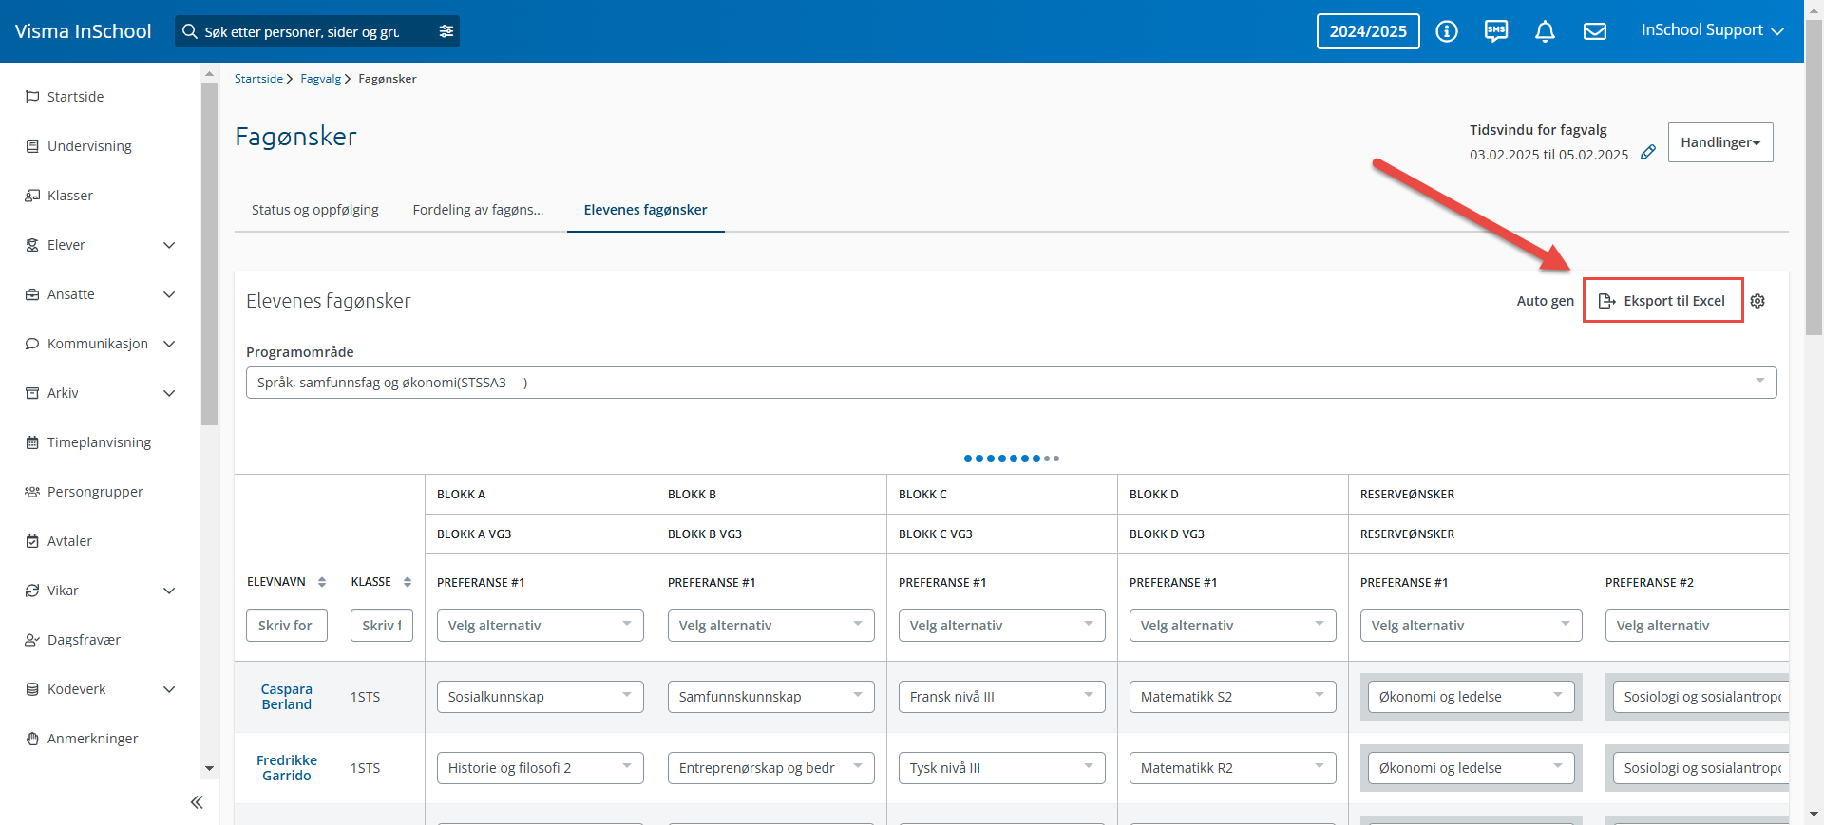Image resolution: width=1824 pixels, height=825 pixels.
Task: Sort the table by Elevnavn column
Action: pos(322,582)
